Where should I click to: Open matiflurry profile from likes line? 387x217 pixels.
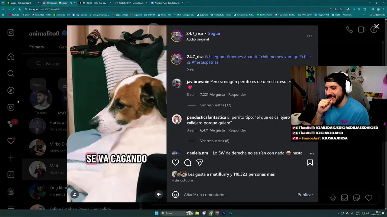point(220,174)
